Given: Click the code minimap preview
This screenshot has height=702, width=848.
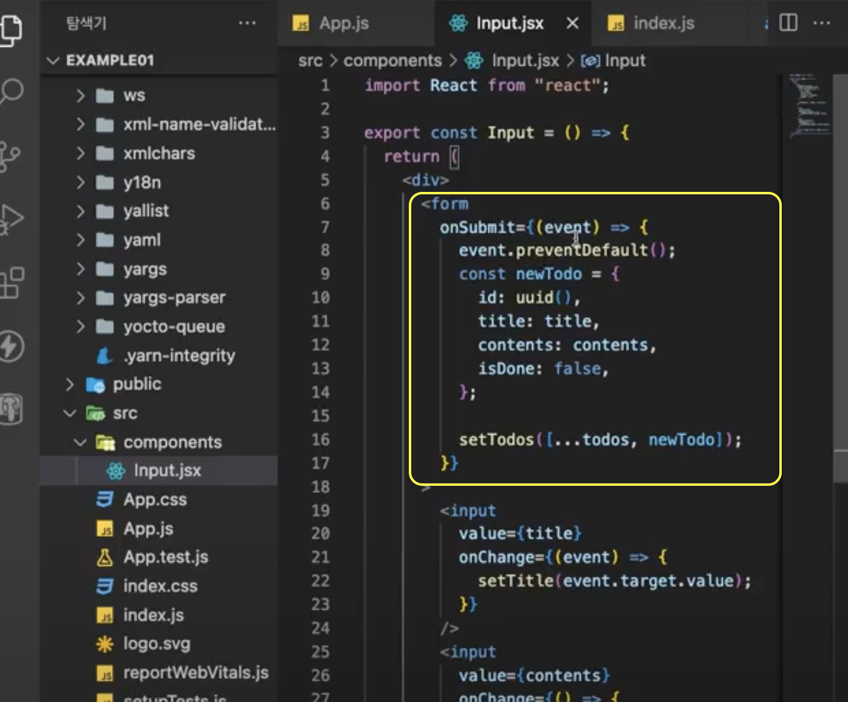Looking at the screenshot, I should (810, 104).
